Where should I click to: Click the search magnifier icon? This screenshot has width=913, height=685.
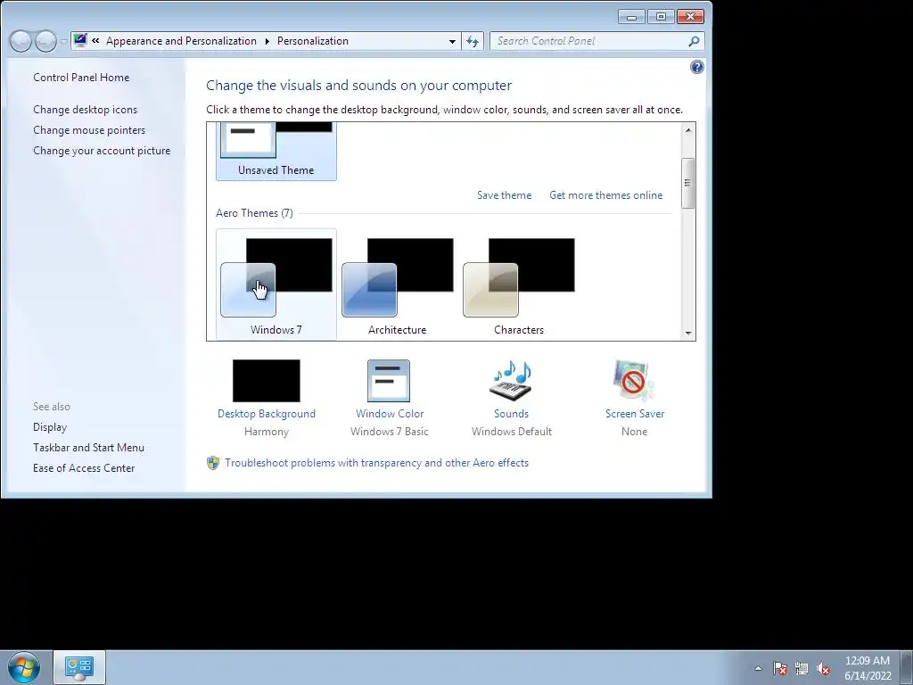(694, 41)
